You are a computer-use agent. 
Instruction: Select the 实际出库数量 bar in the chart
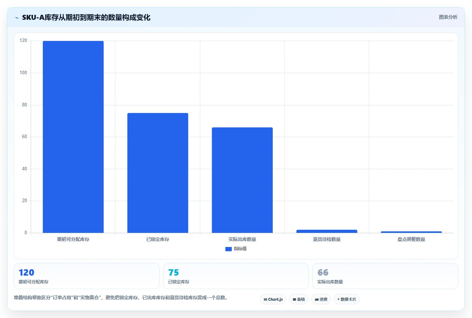point(242,180)
